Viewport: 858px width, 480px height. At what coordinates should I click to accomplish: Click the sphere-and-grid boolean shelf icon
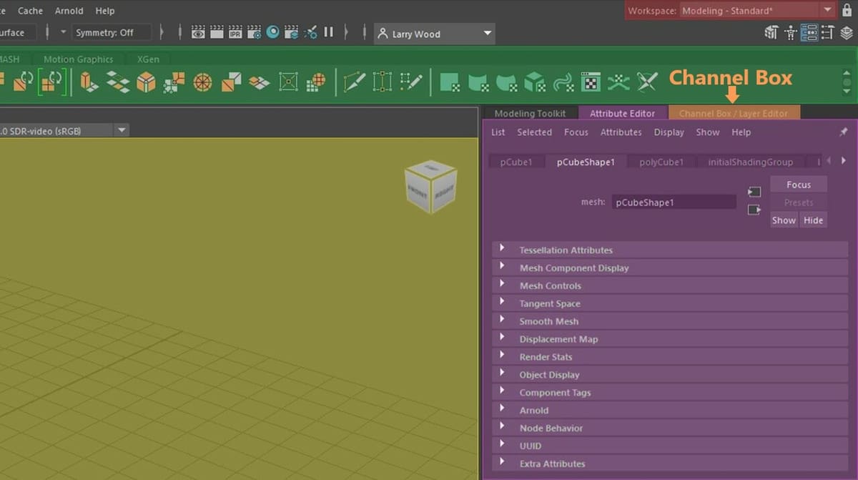pos(316,82)
